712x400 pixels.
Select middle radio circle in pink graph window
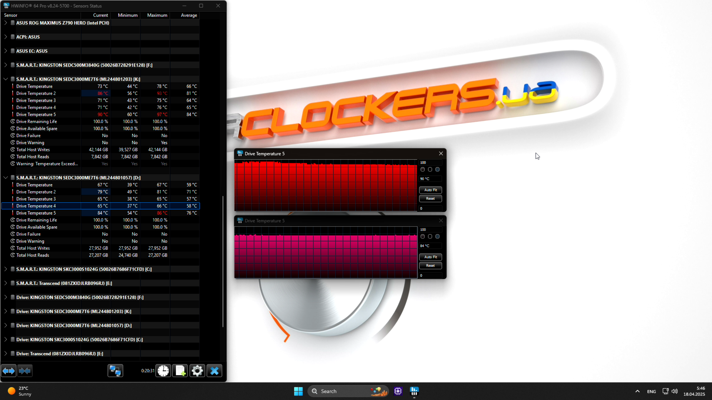pyautogui.click(x=430, y=237)
